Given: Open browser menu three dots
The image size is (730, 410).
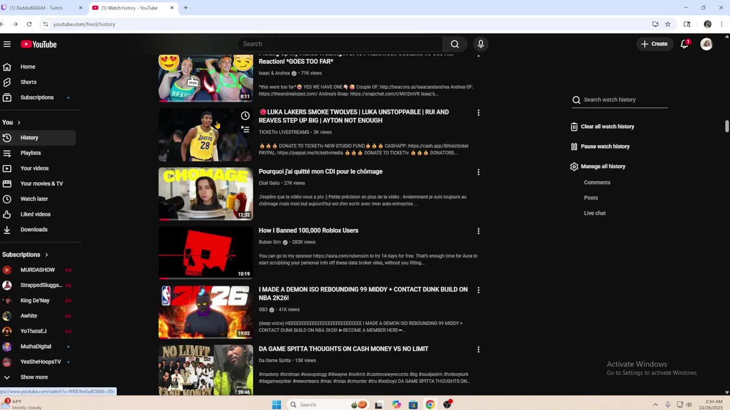Looking at the screenshot, I should tap(722, 24).
